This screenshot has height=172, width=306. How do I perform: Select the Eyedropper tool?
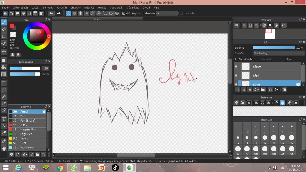(4, 141)
